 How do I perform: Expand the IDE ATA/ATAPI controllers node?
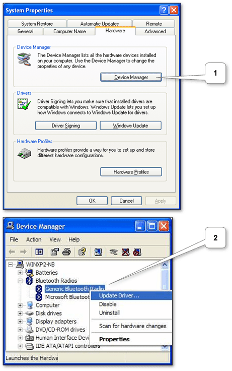(x=20, y=346)
